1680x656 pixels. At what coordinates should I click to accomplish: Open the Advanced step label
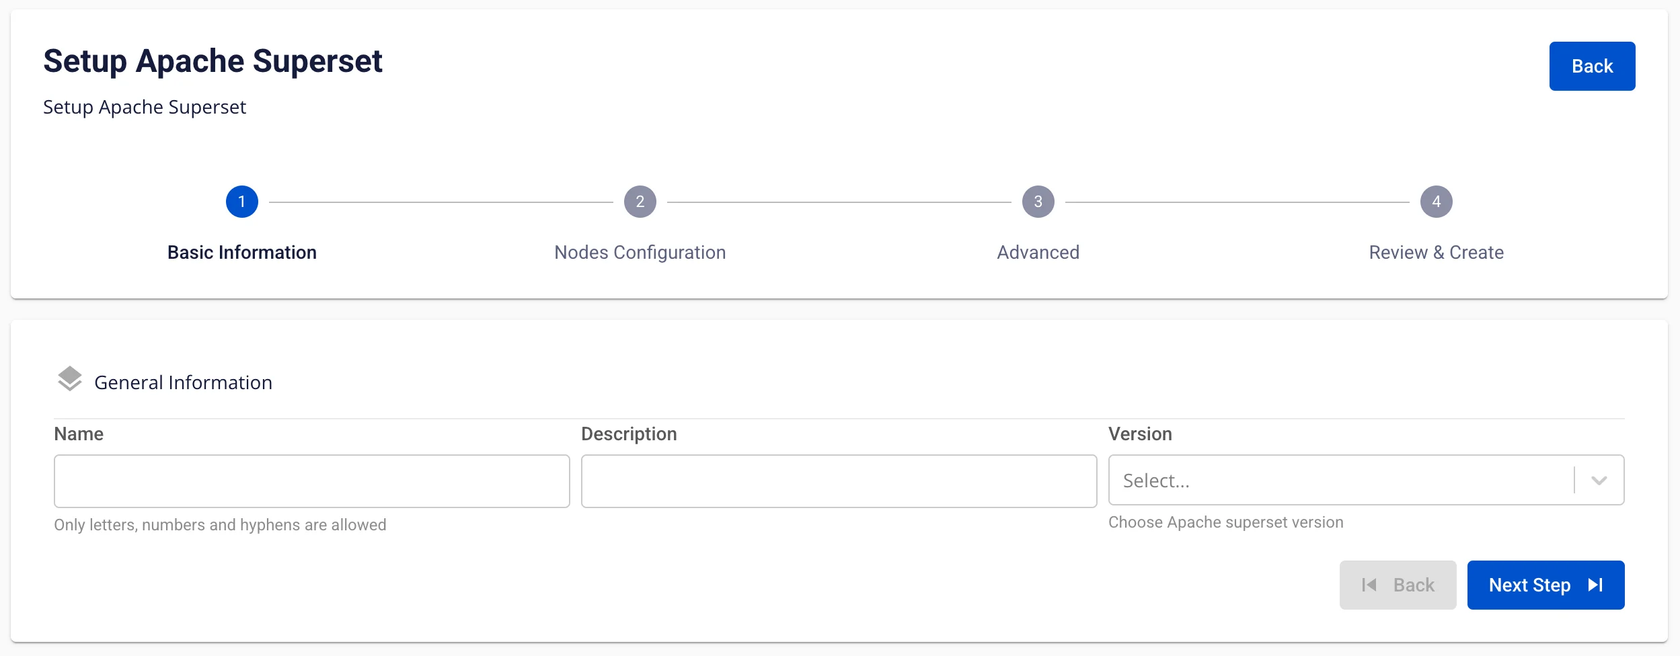(x=1038, y=252)
